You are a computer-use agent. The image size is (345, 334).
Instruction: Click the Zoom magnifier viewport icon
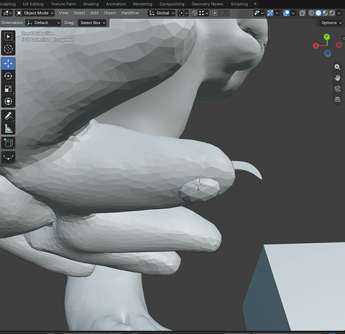click(x=337, y=67)
